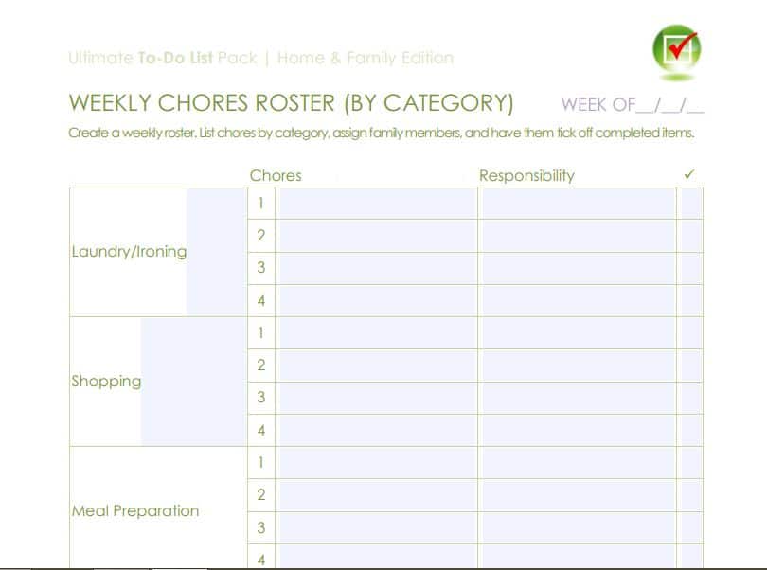Tick the checkbox for Laundry/Ironing row 4
This screenshot has height=570, width=767.
(691, 301)
